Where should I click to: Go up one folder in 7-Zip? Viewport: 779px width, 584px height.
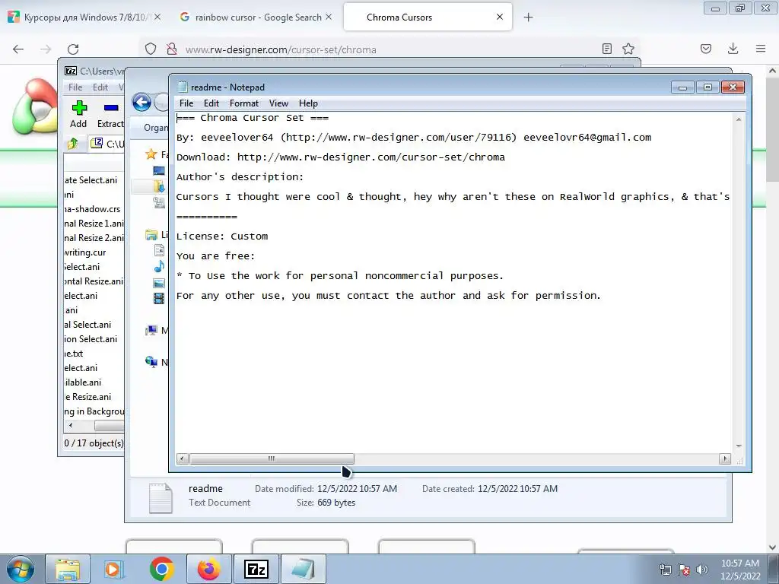[x=72, y=144]
